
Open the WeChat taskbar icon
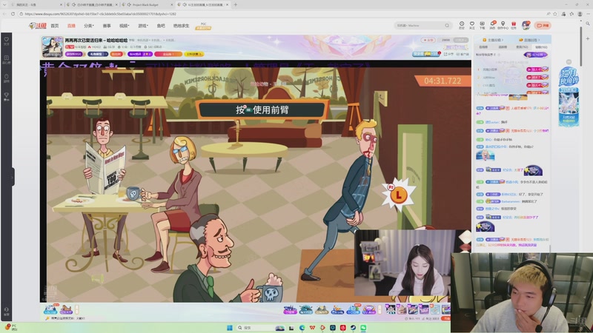(x=363, y=328)
